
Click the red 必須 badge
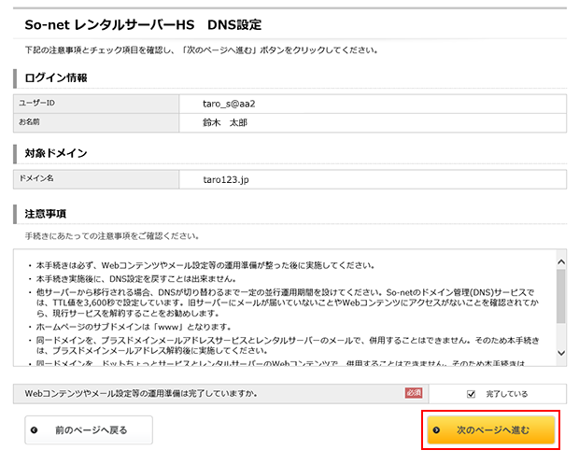[x=414, y=394]
